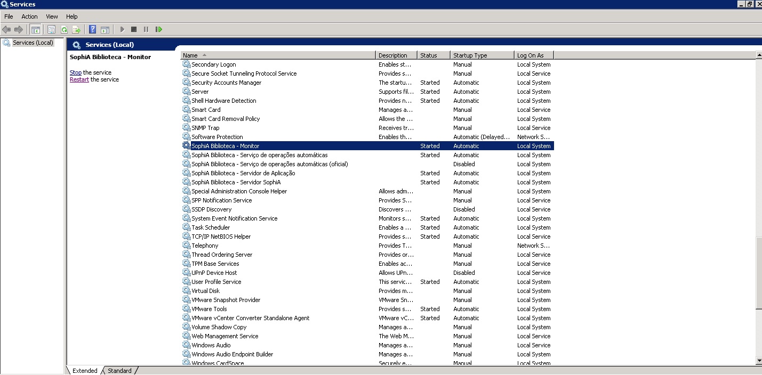Click the Back arrow toolbar icon
Screen dimensions: 762x375
(6, 29)
